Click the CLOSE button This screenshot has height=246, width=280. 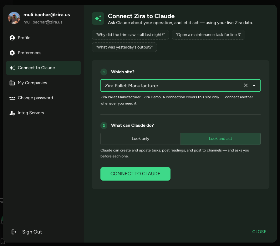pyautogui.click(x=259, y=232)
